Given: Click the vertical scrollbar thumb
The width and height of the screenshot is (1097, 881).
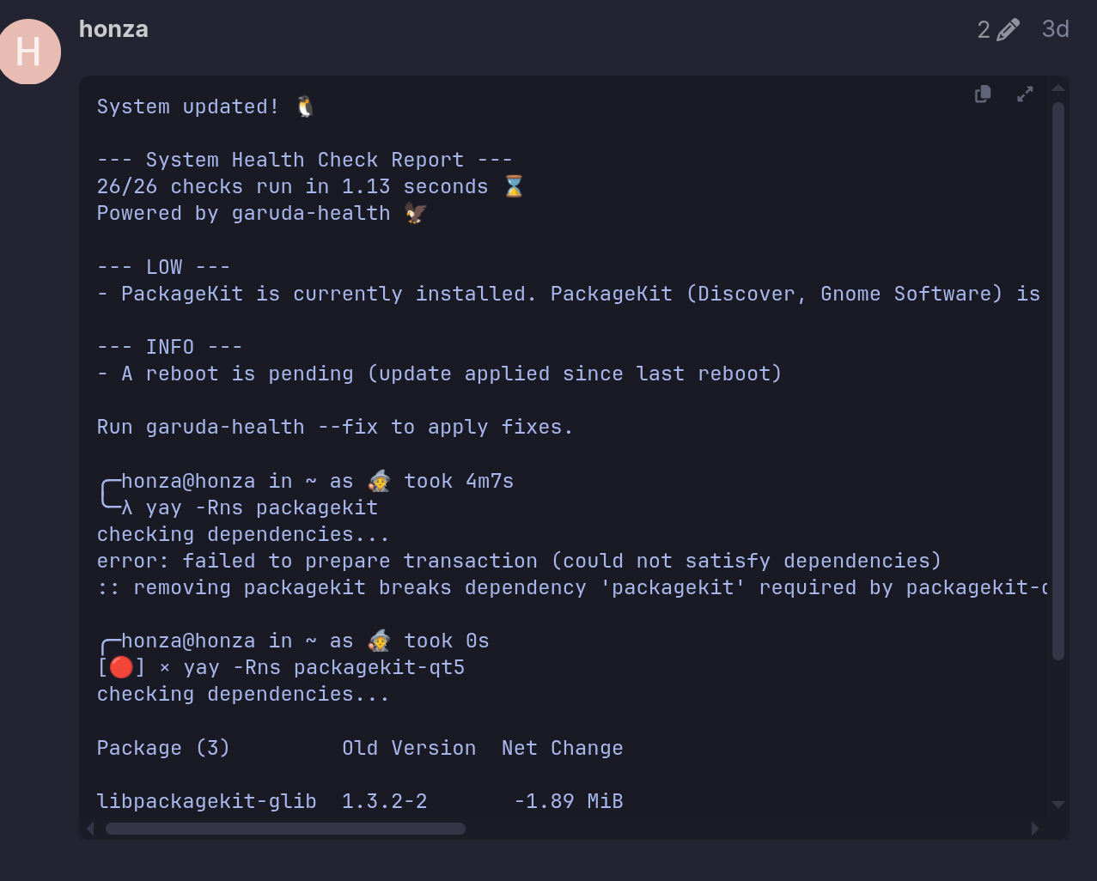Looking at the screenshot, I should [1058, 378].
